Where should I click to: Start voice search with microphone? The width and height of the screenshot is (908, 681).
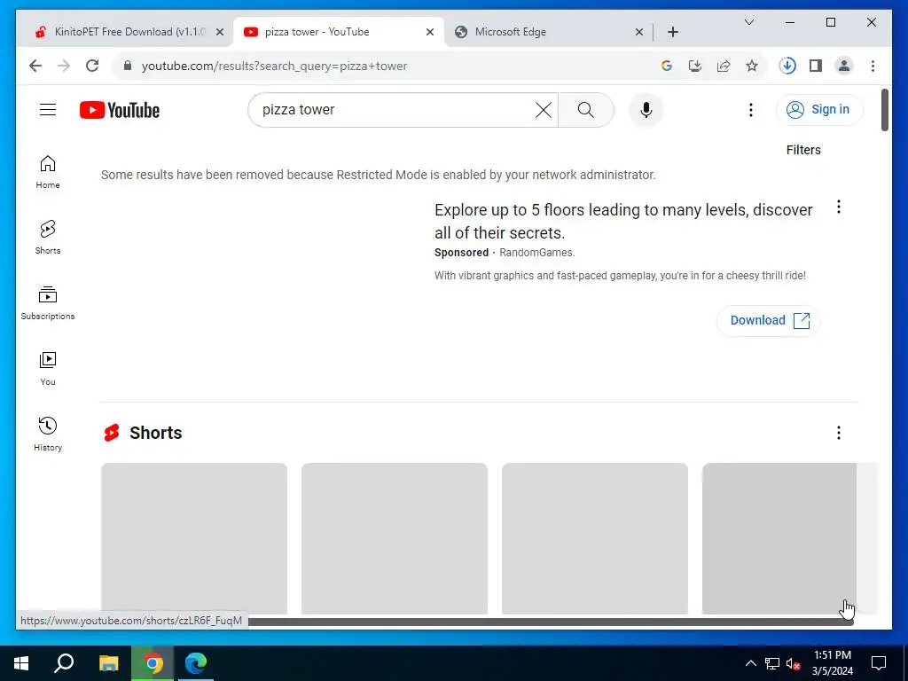click(646, 110)
